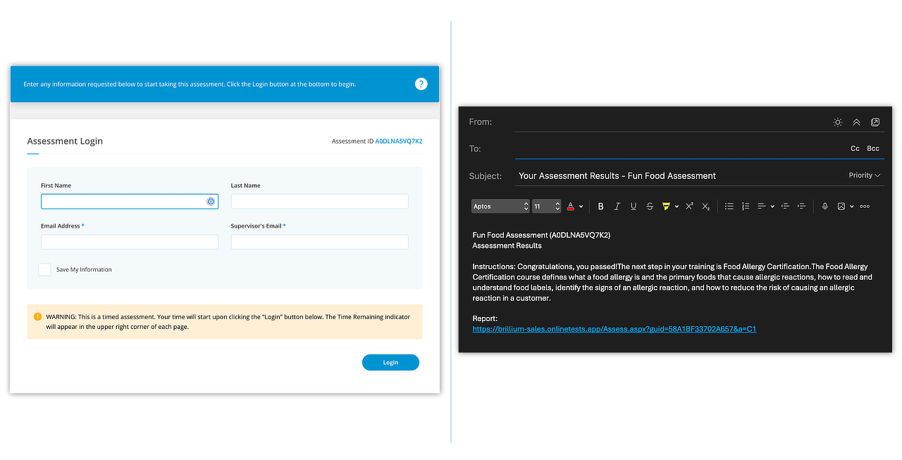This screenshot has height=460, width=902.
Task: Open more formatting options ellipsis
Action: click(865, 206)
